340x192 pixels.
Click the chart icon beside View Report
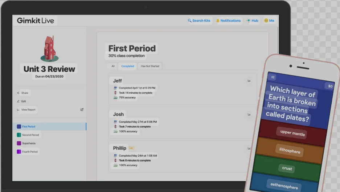click(18, 110)
